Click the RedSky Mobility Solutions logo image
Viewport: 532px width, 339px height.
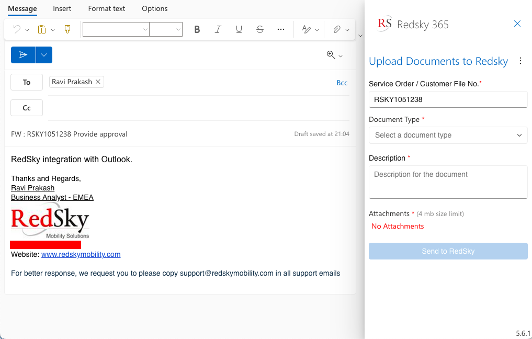pyautogui.click(x=50, y=221)
